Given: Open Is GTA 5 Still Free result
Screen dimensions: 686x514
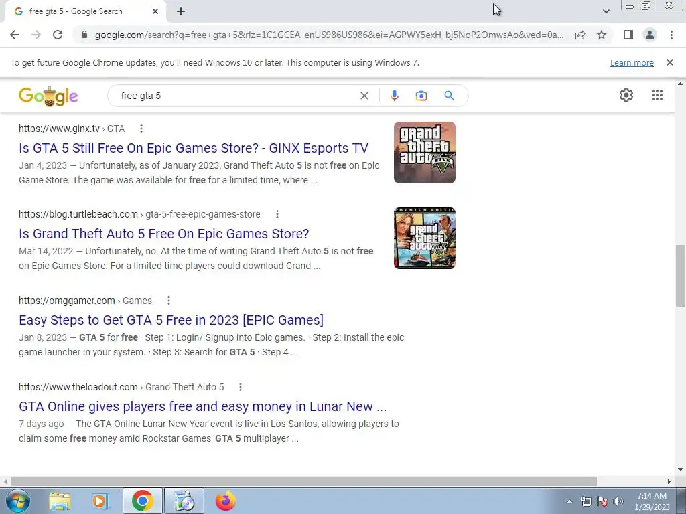Looking at the screenshot, I should [x=194, y=148].
